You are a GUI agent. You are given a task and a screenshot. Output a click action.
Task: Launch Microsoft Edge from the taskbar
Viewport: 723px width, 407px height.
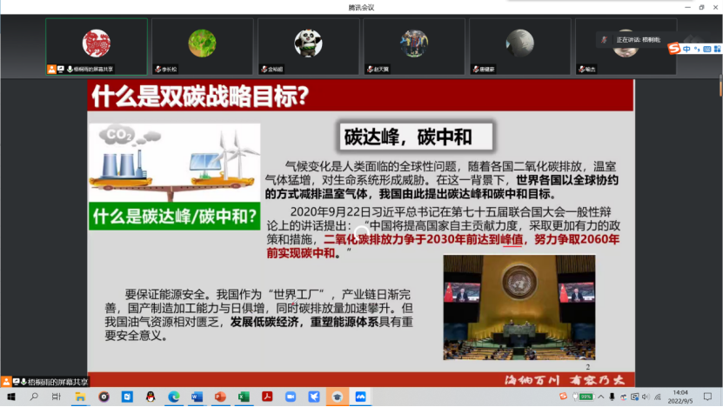tap(173, 397)
